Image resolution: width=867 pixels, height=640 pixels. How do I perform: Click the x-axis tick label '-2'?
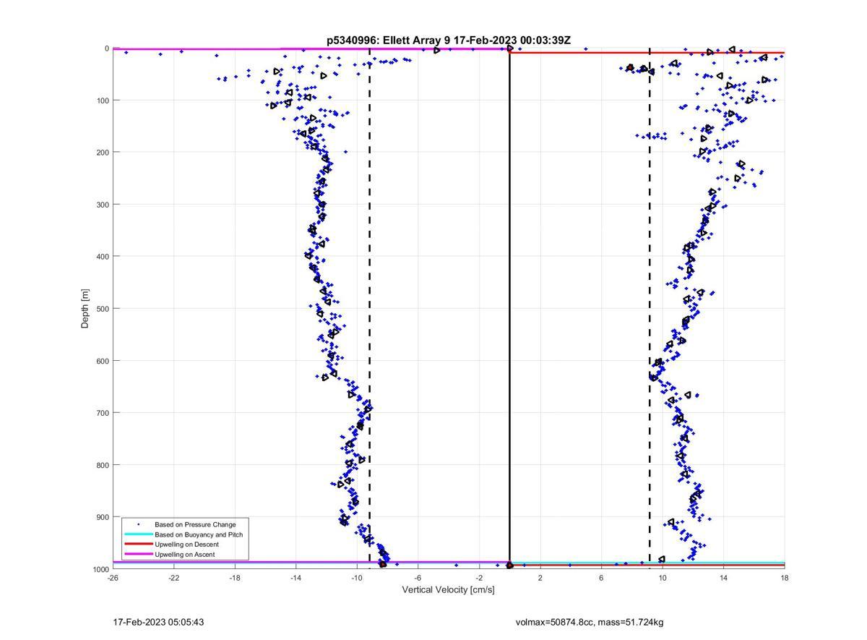479,578
